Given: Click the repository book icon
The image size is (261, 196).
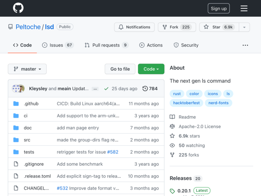Looking at the screenshot, I should tap(11, 27).
